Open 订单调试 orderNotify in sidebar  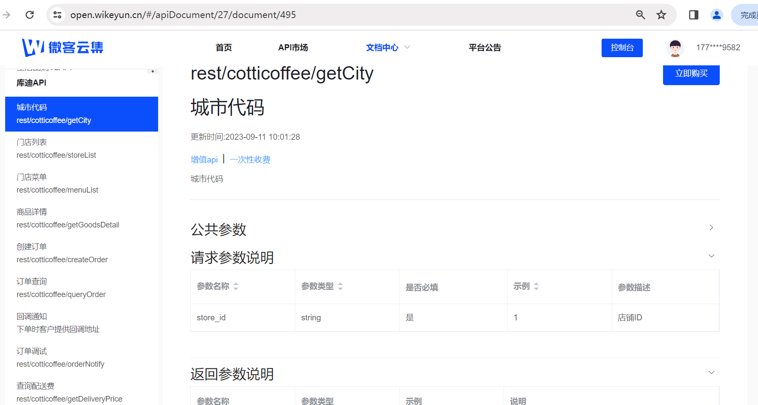click(82, 358)
